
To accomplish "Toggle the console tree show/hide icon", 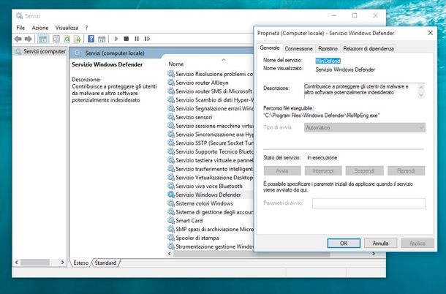I will click(43, 39).
